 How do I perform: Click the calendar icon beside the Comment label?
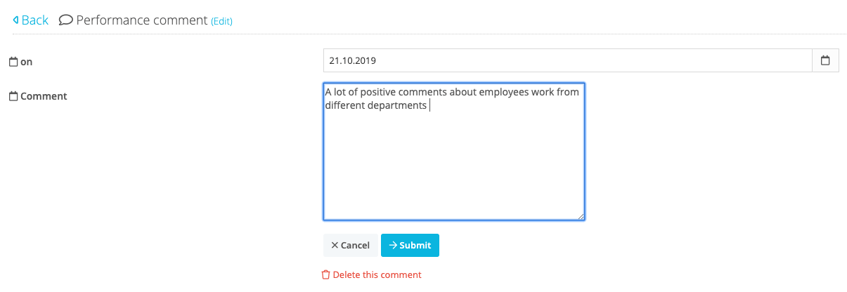click(x=13, y=96)
